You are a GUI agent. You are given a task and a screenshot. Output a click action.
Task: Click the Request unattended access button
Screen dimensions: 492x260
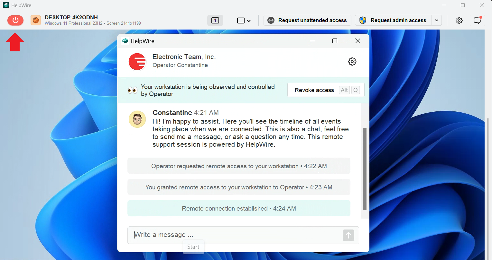[x=307, y=20]
